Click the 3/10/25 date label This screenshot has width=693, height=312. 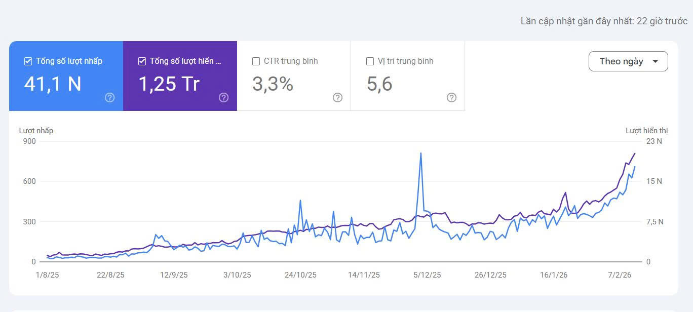tap(237, 275)
